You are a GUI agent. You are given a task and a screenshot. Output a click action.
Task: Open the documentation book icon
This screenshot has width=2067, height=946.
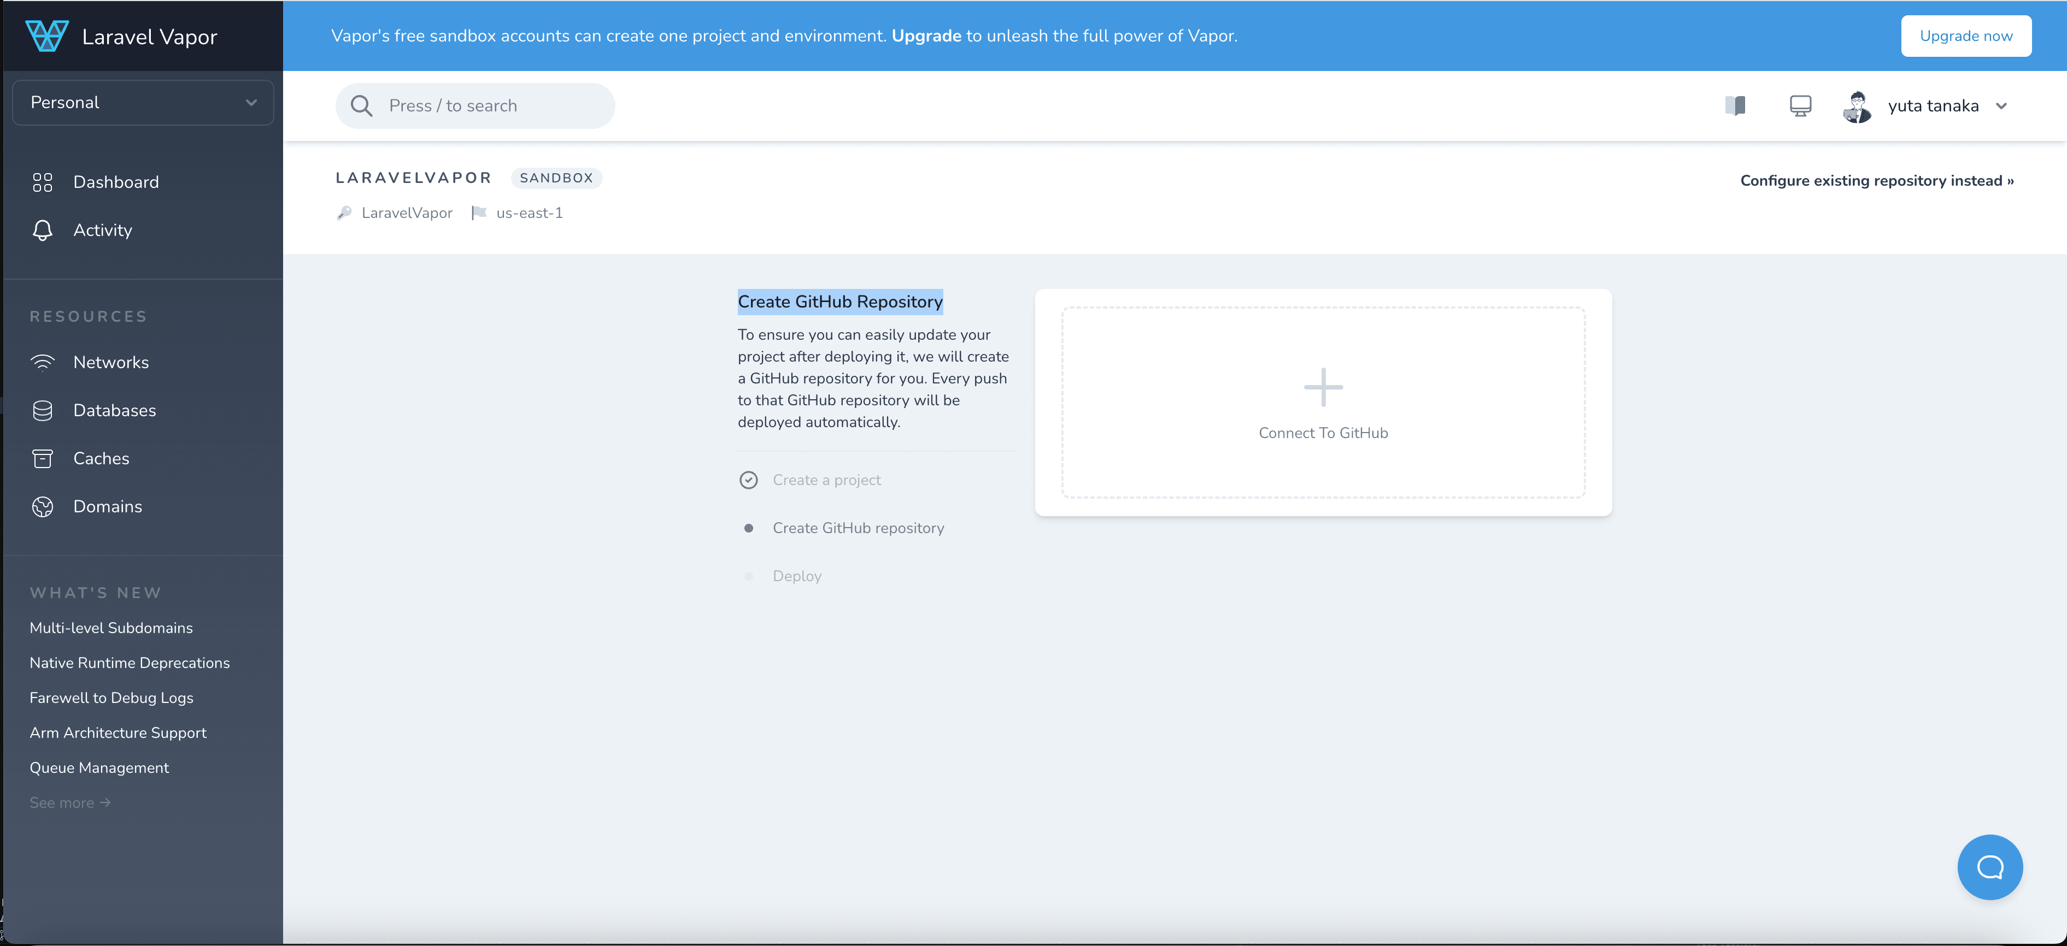(1736, 106)
